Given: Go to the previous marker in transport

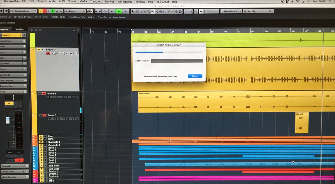Looking at the screenshot, I should [x=96, y=11].
